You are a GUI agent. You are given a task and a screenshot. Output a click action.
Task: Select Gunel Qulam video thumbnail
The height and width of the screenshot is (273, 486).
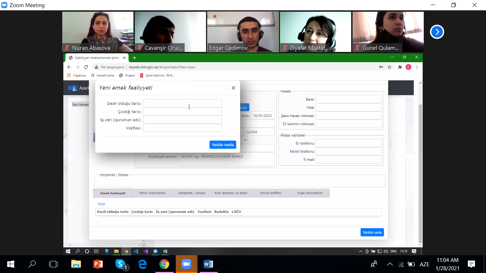tap(388, 32)
